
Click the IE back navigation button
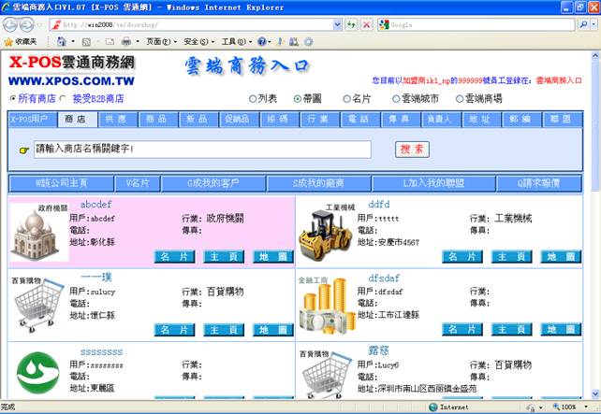12,24
